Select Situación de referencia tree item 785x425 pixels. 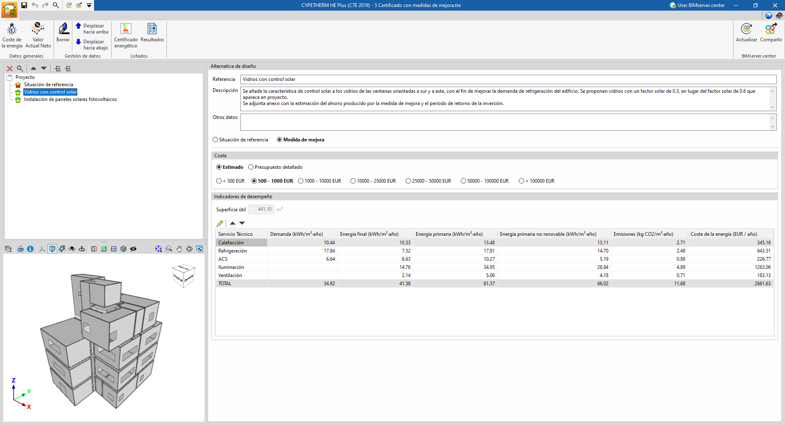pyautogui.click(x=48, y=85)
